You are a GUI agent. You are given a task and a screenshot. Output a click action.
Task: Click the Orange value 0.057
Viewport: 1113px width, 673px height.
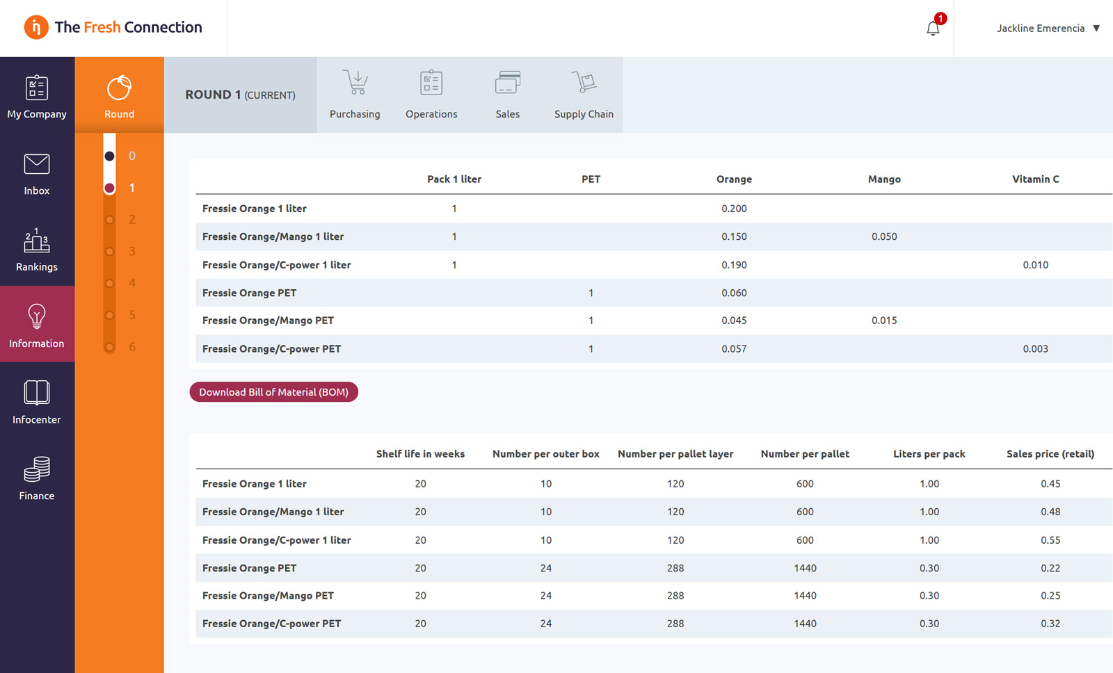(734, 349)
